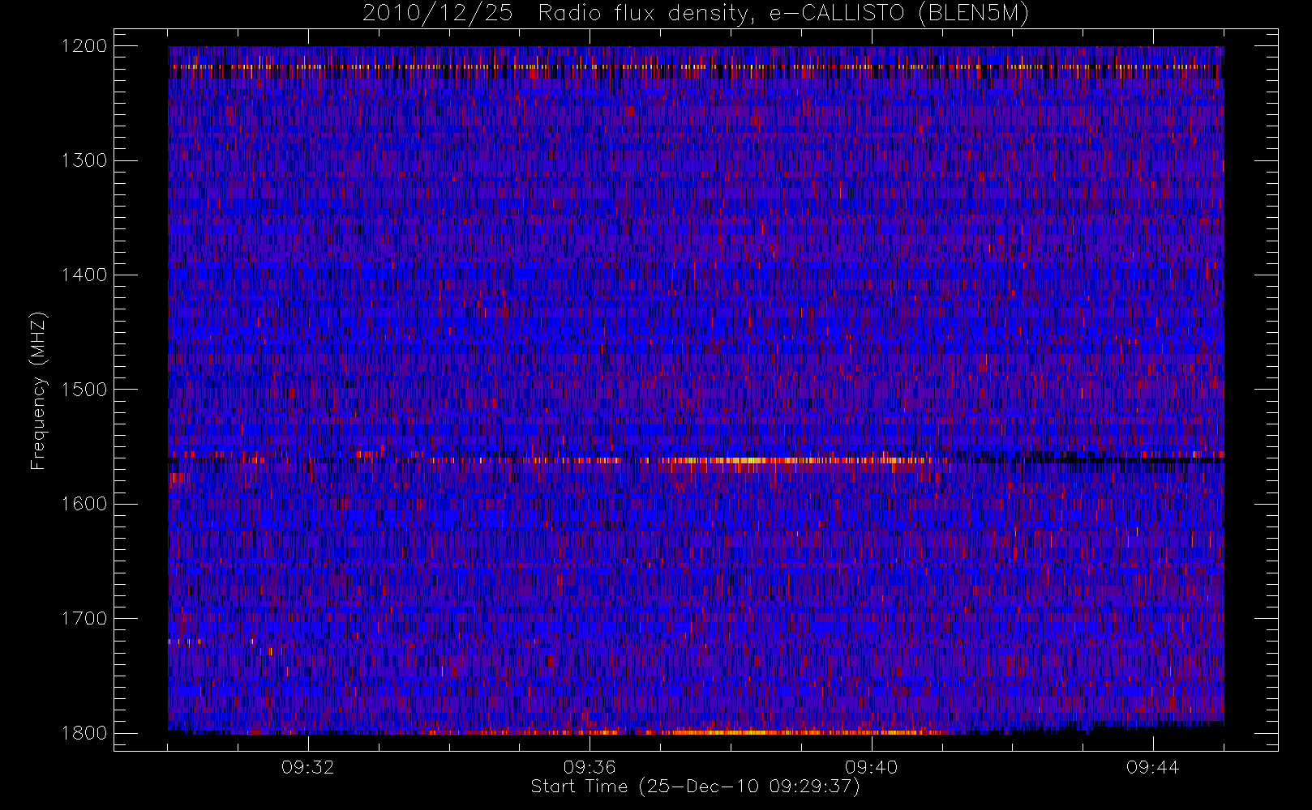Click the 1700 frequency axis label
The image size is (1312, 810).
[x=84, y=618]
